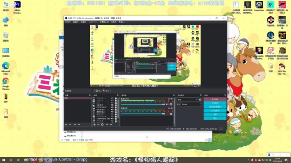This screenshot has height=163, width=291.
Task: Open Adobe Premiere Pro desktop shortcut
Action: click(x=17, y=7)
